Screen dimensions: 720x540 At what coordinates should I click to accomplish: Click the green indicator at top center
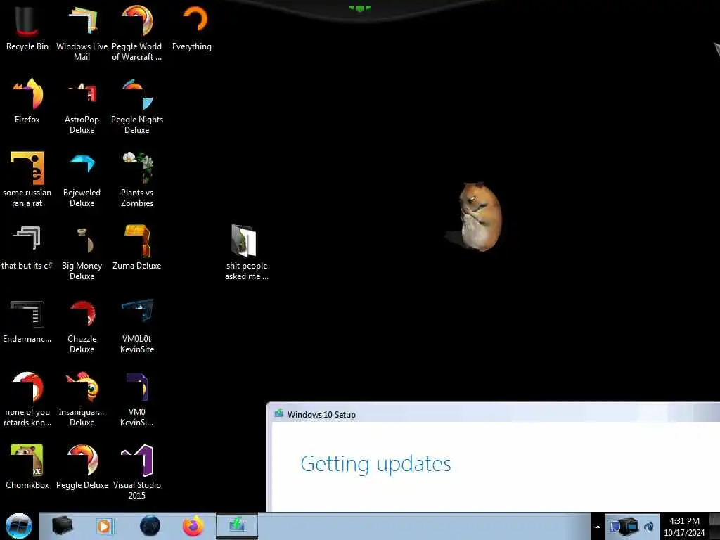tap(359, 8)
